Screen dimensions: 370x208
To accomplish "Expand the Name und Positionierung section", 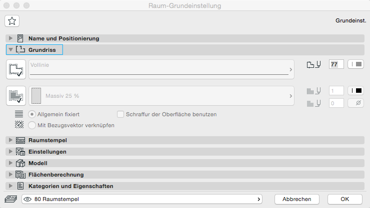I will pyautogui.click(x=11, y=38).
